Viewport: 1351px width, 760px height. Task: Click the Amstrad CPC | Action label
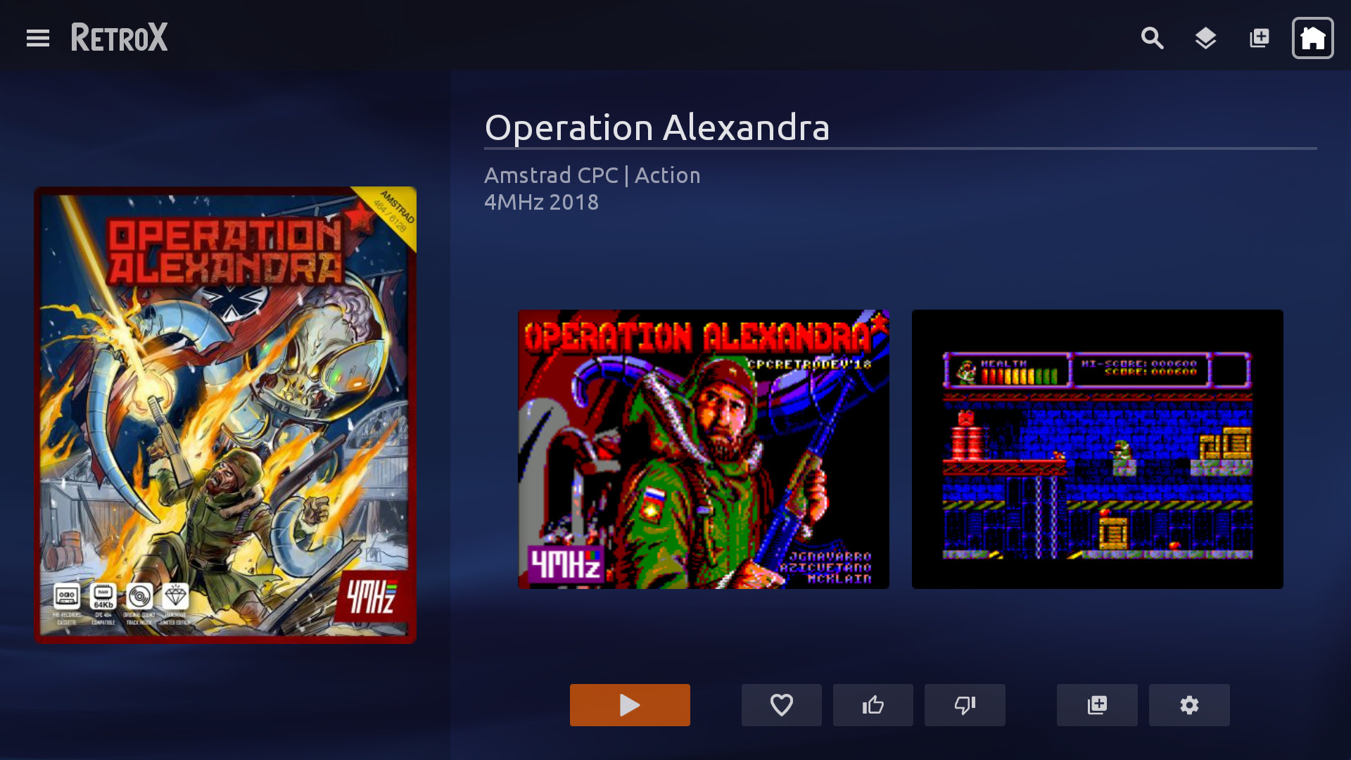592,175
